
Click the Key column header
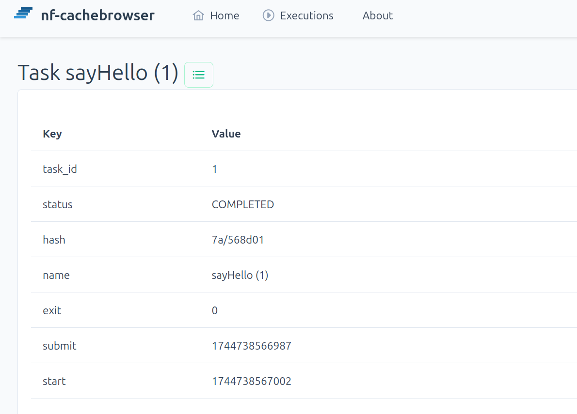click(52, 134)
